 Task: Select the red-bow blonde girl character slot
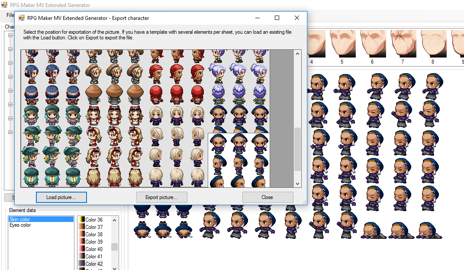tap(114, 146)
